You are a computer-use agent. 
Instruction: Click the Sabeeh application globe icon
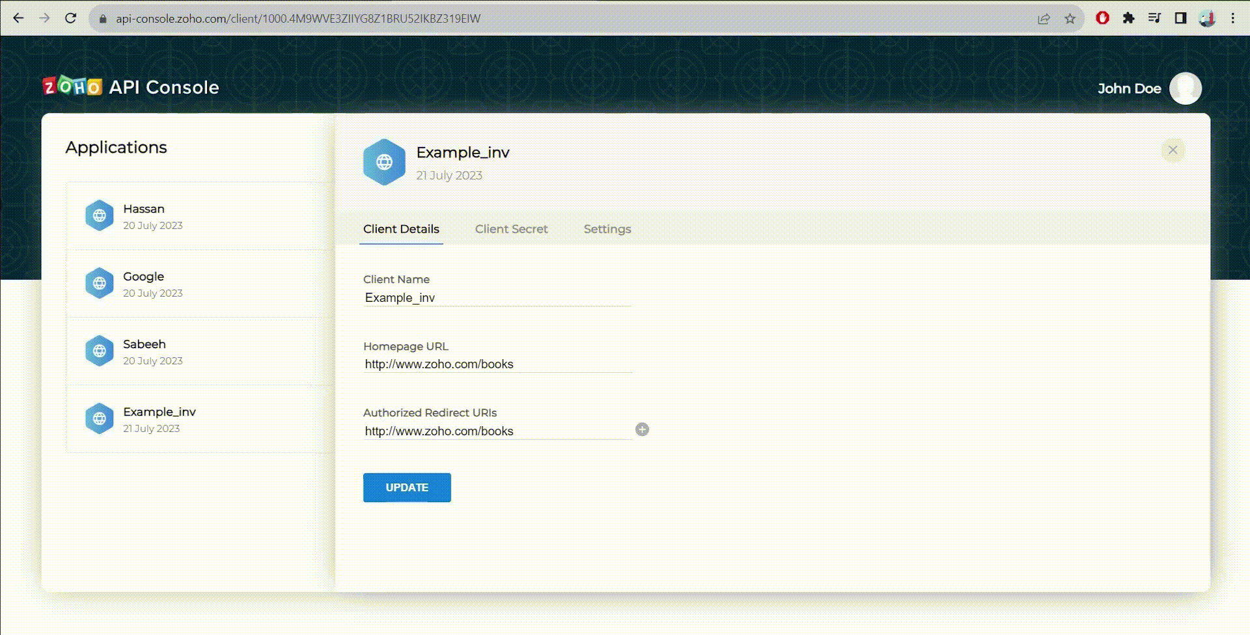pos(100,351)
